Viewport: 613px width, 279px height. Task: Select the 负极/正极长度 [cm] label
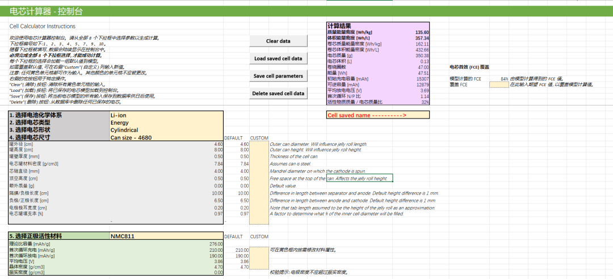click(29, 200)
